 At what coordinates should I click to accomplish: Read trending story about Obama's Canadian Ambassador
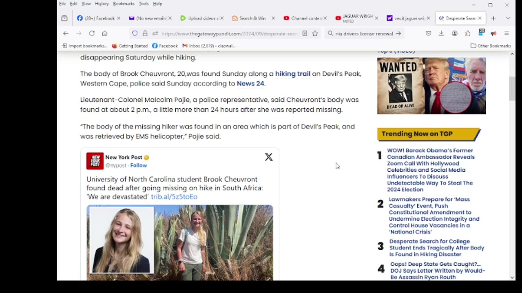click(x=431, y=170)
